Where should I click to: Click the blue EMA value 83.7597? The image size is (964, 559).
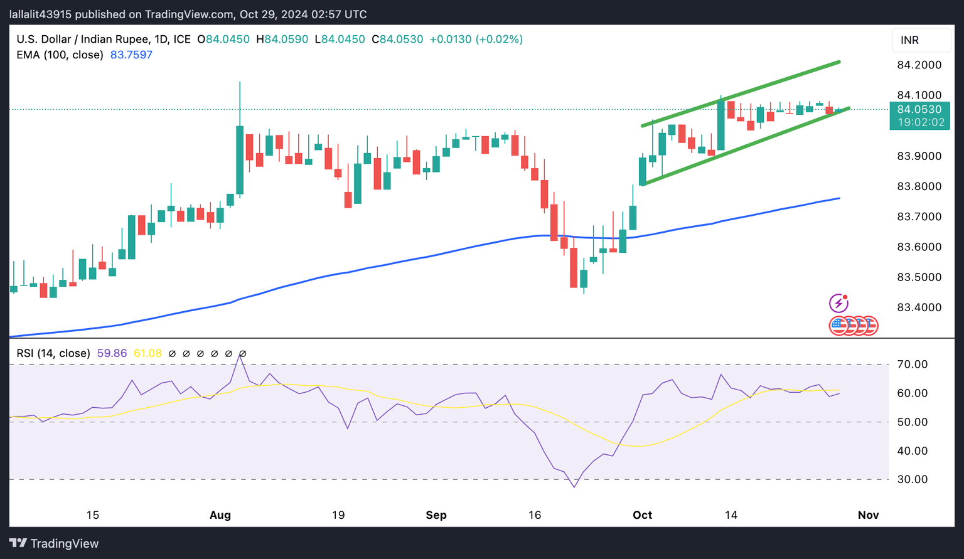(x=131, y=55)
